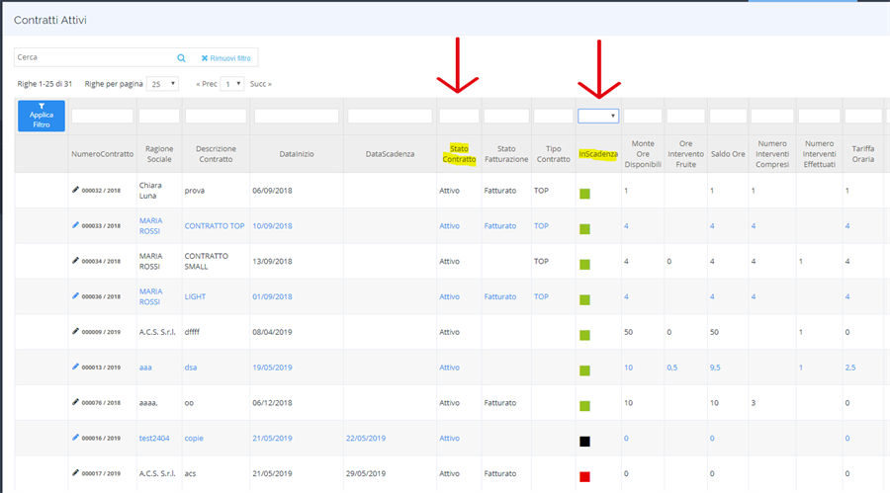The width and height of the screenshot is (890, 493).
Task: Go to previous page with Prec
Action: (x=207, y=84)
